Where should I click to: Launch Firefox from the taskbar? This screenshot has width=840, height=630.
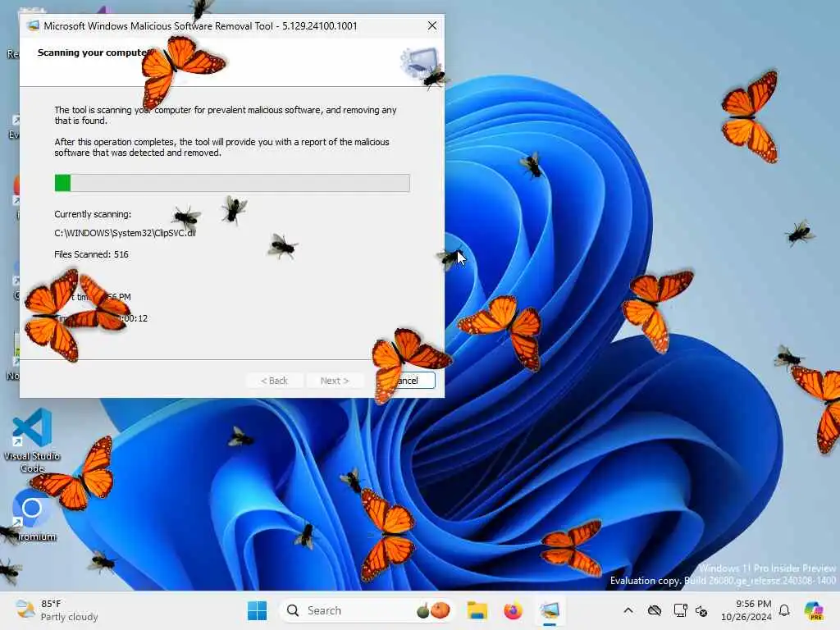pos(513,610)
